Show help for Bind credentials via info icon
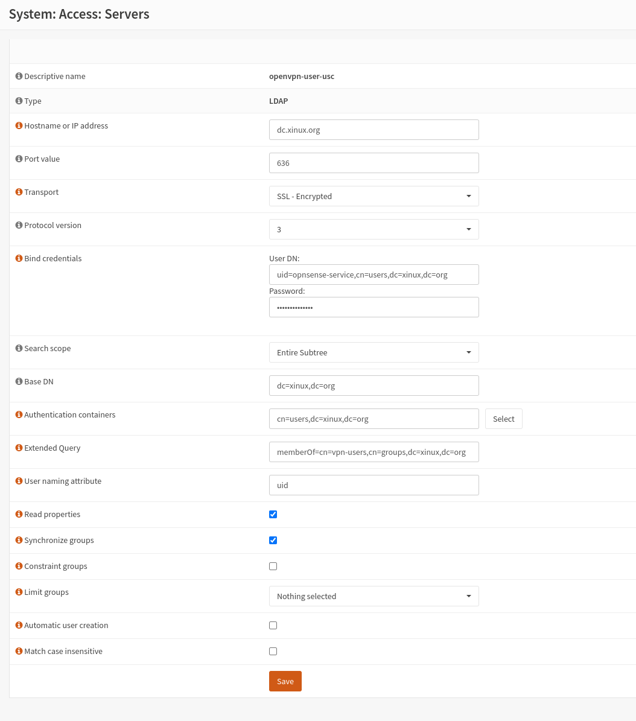 point(19,259)
